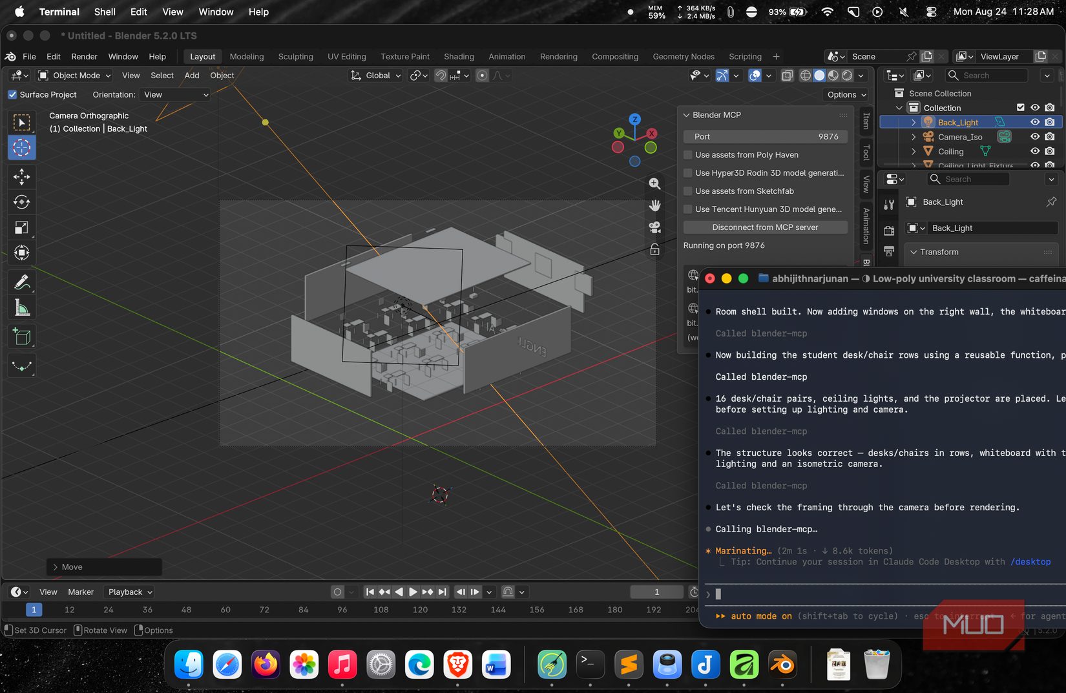Image resolution: width=1066 pixels, height=693 pixels.
Task: Uncheck Surface Project checkbox
Action: click(x=12, y=94)
